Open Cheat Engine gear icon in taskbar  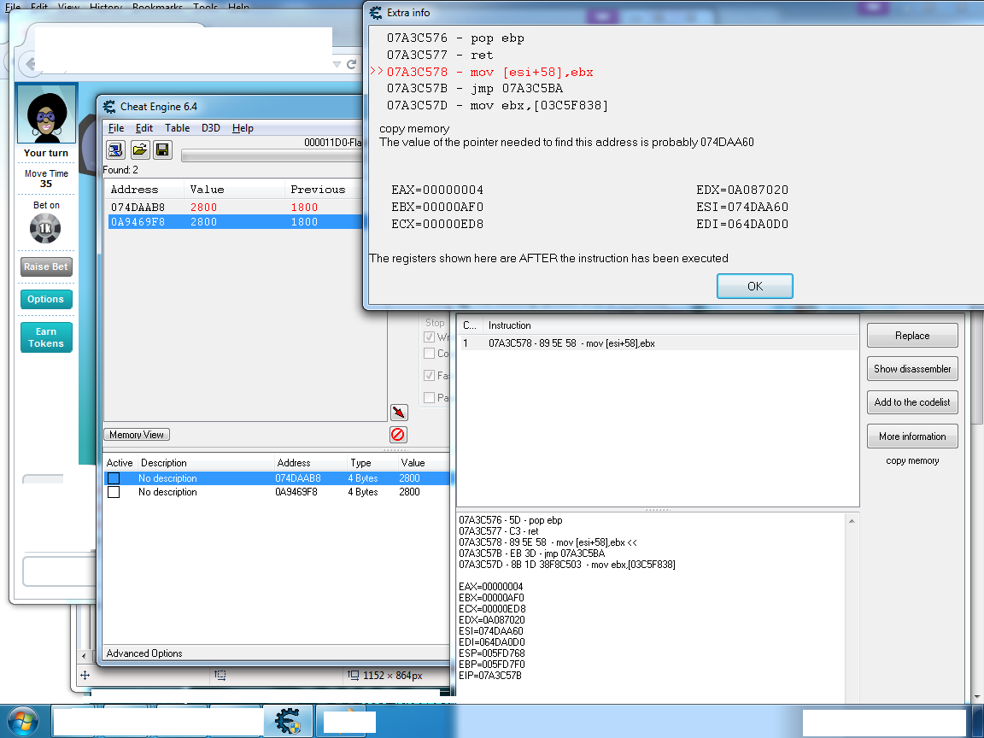287,722
